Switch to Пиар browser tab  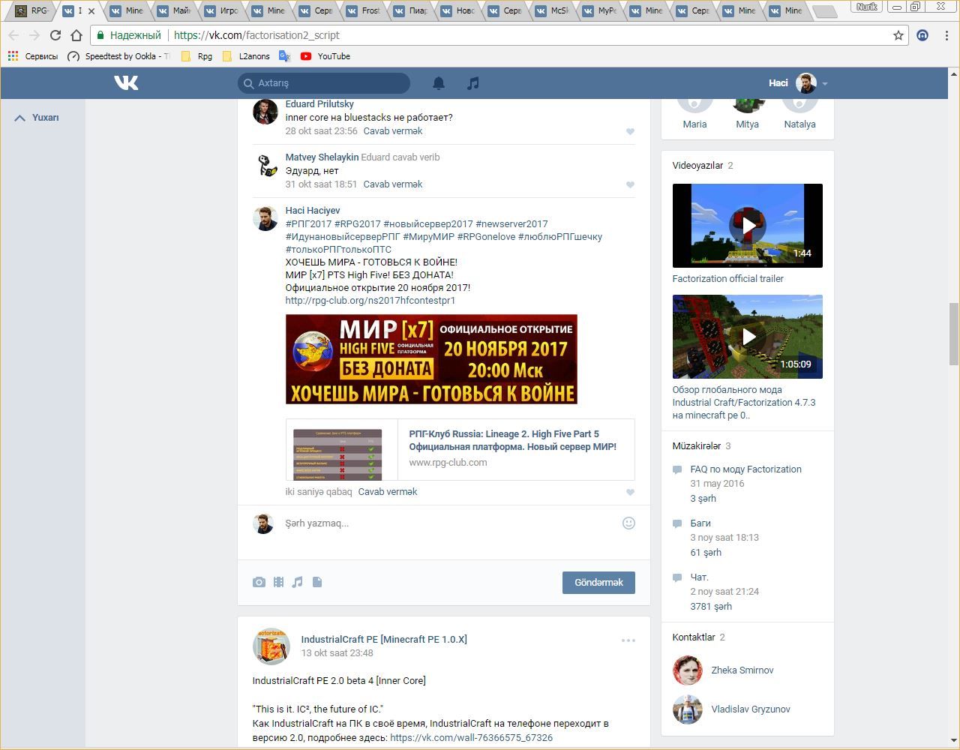click(x=411, y=10)
